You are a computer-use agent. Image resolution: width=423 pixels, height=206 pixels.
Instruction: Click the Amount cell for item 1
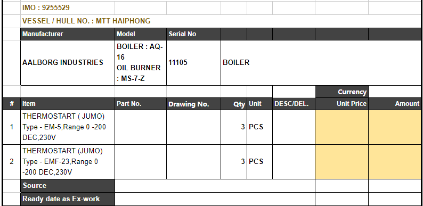coord(395,127)
